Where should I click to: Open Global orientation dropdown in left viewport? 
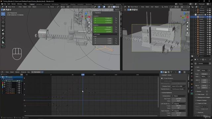tap(52, 7)
